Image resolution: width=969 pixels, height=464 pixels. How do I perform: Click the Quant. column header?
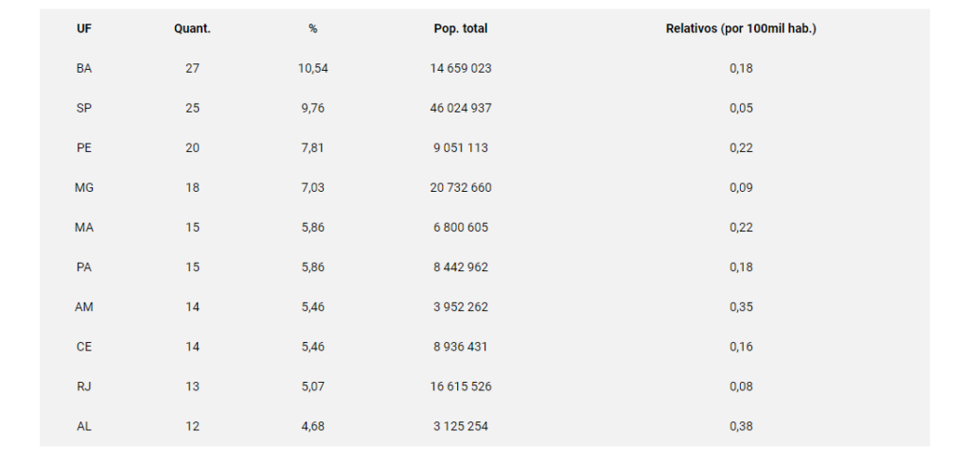pyautogui.click(x=192, y=28)
